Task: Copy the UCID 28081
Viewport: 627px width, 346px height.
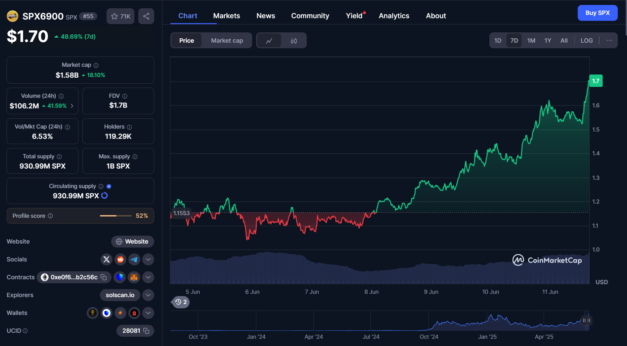Action: [147, 331]
